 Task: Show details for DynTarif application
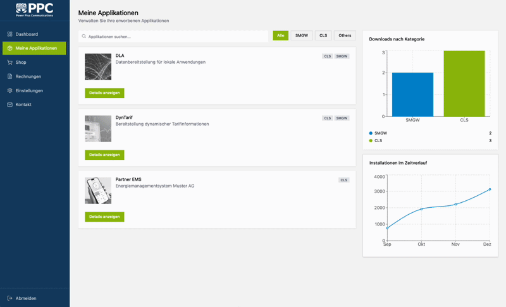104,155
